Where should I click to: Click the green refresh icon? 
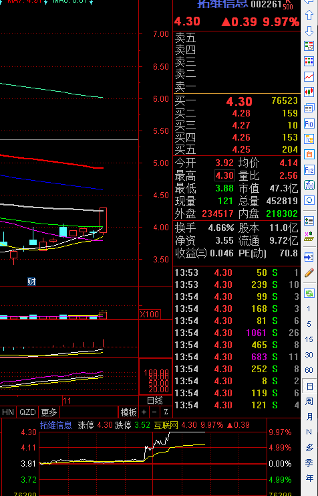coord(309,293)
